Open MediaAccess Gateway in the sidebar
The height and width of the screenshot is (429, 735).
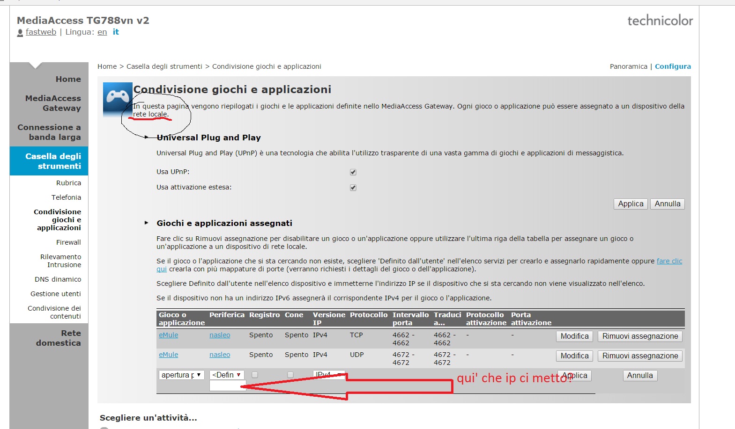click(x=53, y=103)
